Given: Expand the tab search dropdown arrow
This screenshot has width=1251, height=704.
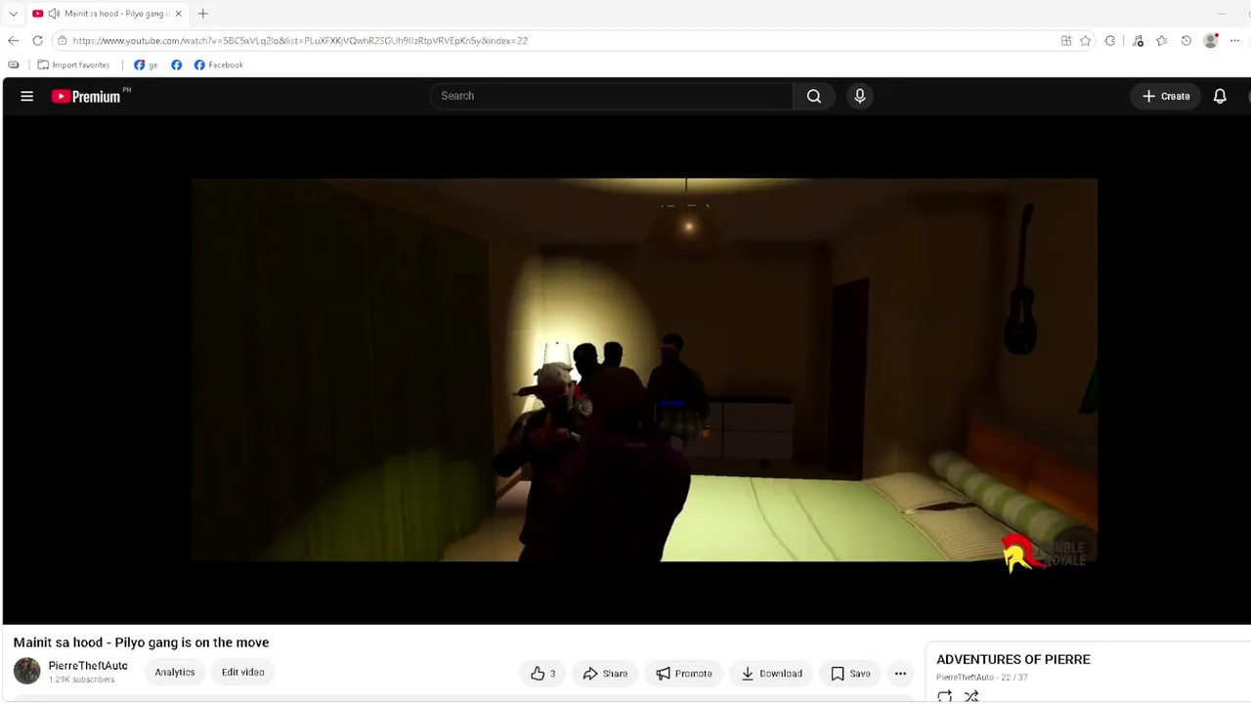Looking at the screenshot, I should pos(13,14).
